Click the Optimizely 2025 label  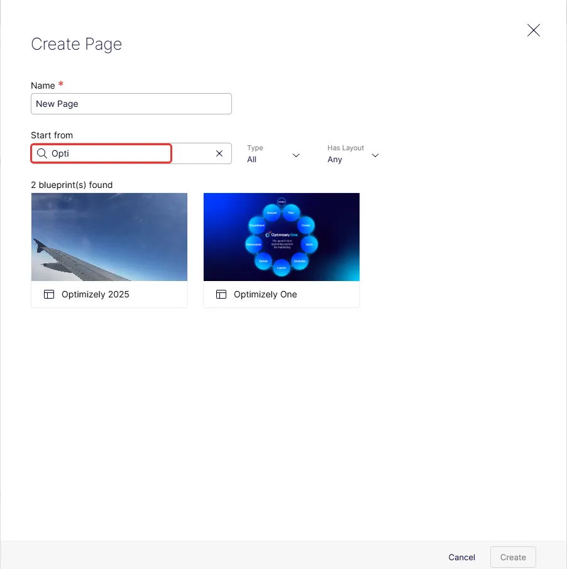coord(96,294)
